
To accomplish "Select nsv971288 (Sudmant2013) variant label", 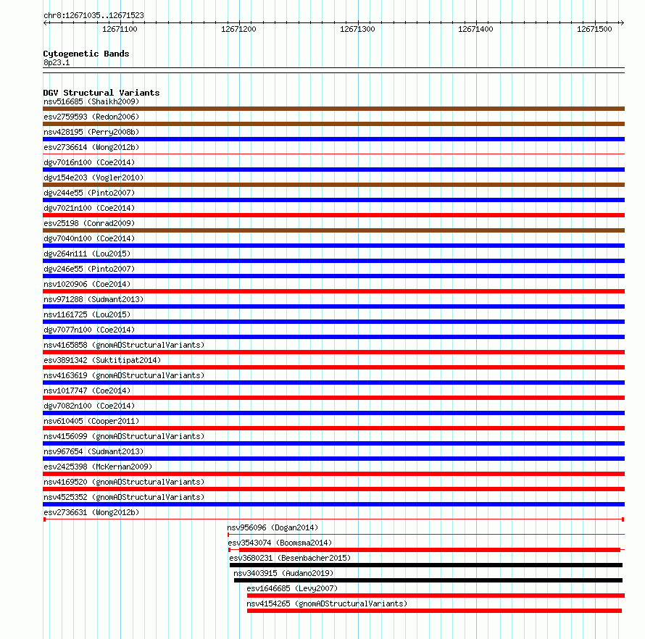I will pyautogui.click(x=93, y=299).
